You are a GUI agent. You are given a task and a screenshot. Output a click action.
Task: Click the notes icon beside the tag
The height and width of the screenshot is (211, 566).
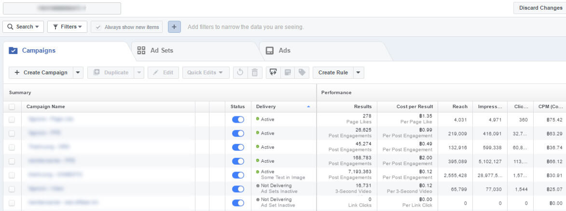coord(288,72)
